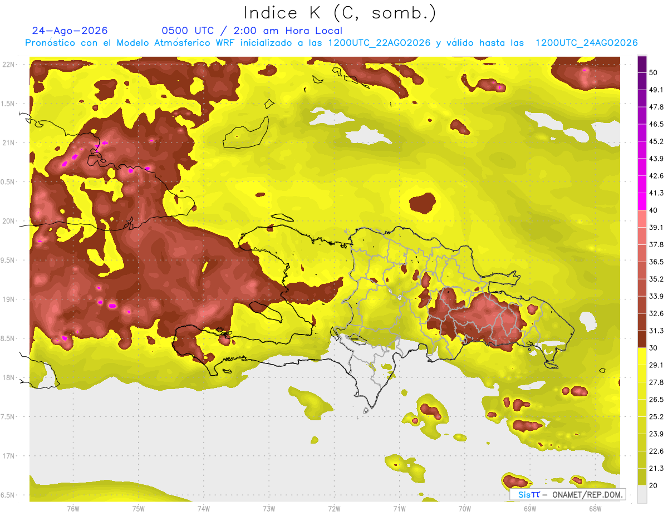Screen dimensions: 668x516
Task: Click legend value "20" at the bottom
Action: (654, 485)
